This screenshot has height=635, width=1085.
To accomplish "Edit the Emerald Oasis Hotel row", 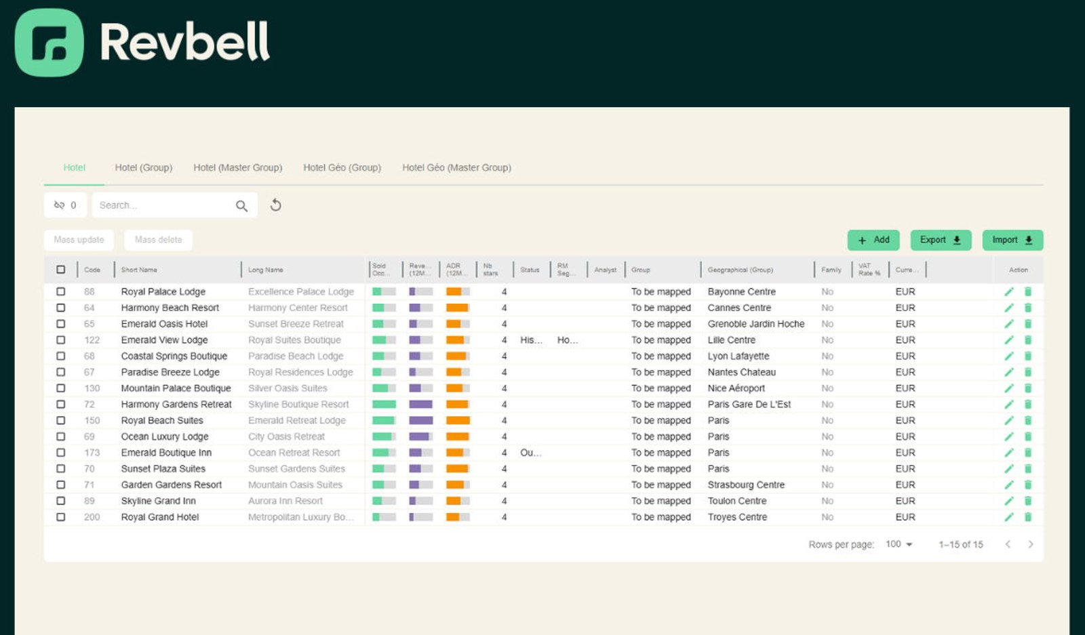I will pos(1009,324).
